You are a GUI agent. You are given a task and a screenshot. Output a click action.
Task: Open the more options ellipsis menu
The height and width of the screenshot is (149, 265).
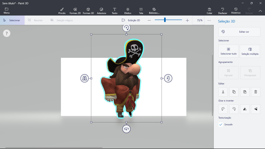point(209,20)
